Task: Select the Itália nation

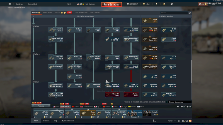Action: click(115, 107)
